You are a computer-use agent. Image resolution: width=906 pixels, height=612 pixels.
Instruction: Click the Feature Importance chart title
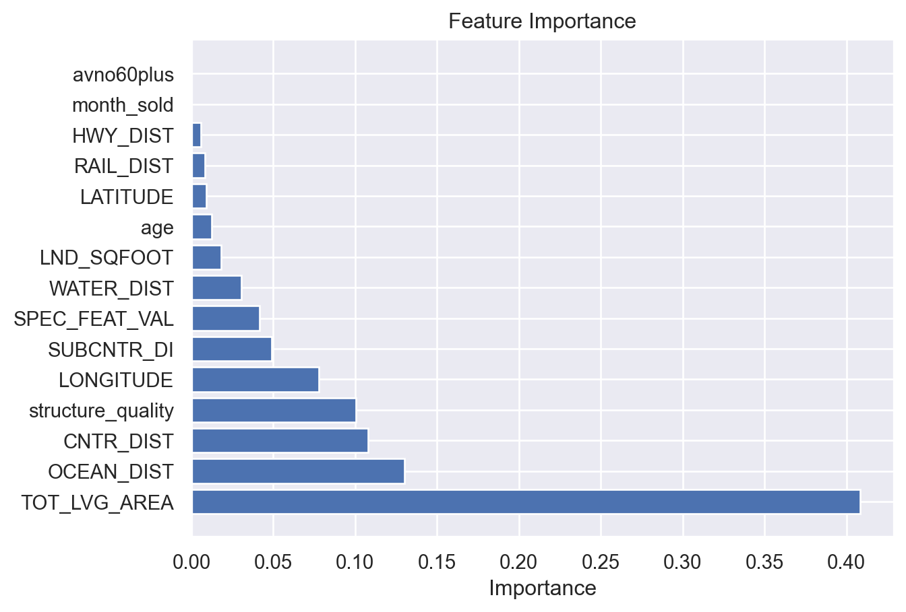click(x=542, y=22)
